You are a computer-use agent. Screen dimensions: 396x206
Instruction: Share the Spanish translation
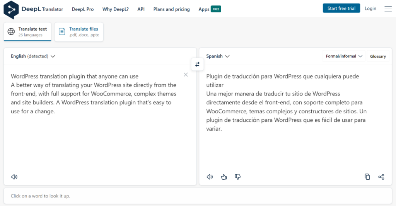tap(381, 177)
